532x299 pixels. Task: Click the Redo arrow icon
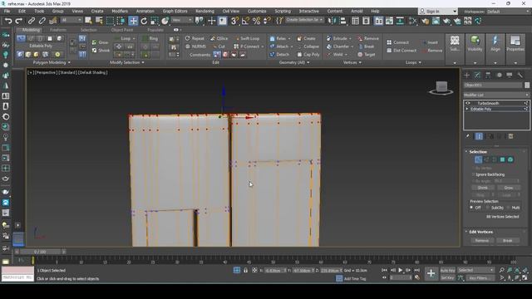(x=18, y=21)
